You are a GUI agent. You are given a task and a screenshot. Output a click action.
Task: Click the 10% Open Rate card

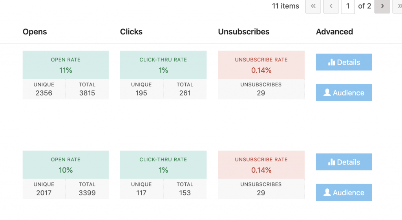tap(66, 165)
